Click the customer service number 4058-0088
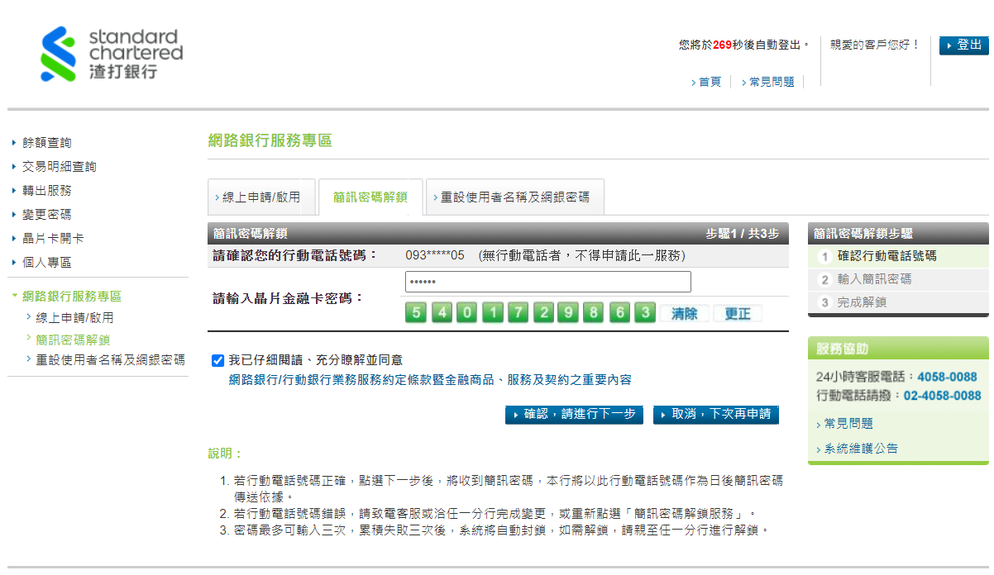994x575 pixels. [947, 377]
